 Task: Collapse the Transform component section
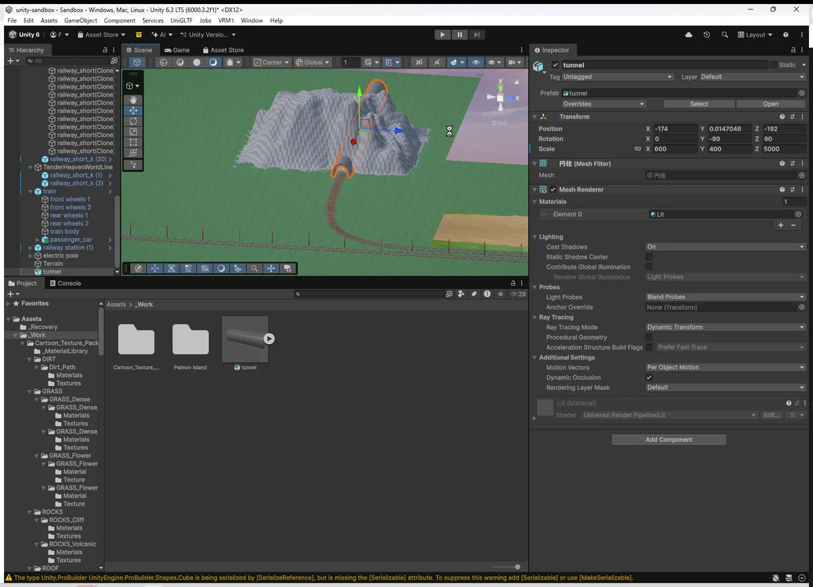535,117
